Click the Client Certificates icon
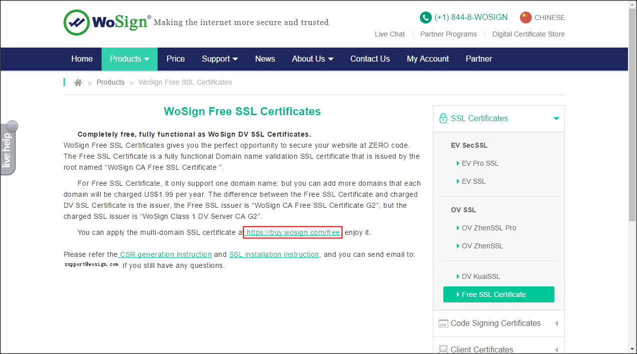 (x=443, y=349)
